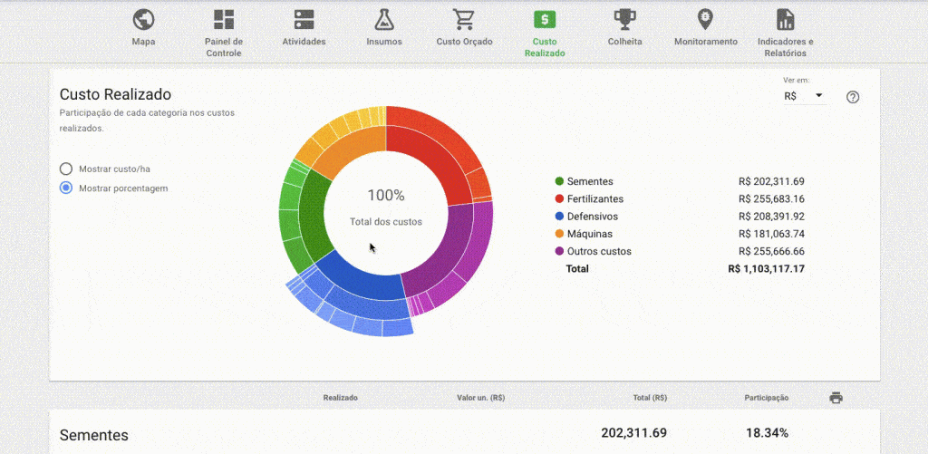Open Custo Orçado shopping cart icon

pos(464,20)
